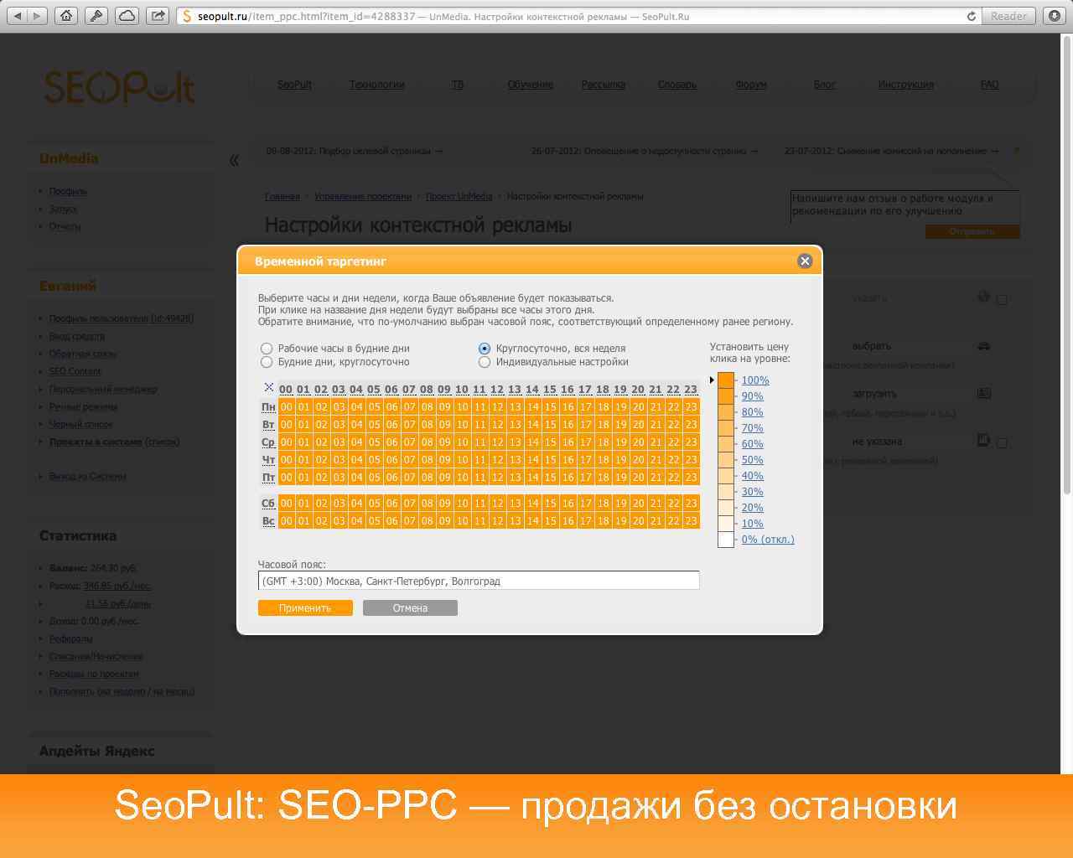Click the black triangle marker beside the price scale
Image resolution: width=1073 pixels, height=858 pixels.
pyautogui.click(x=711, y=379)
